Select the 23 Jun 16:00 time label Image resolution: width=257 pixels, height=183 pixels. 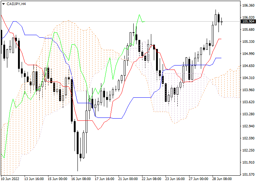175,179
